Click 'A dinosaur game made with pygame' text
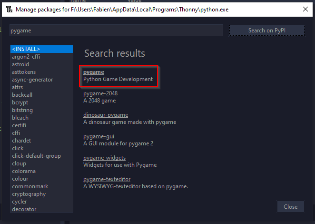The image size is (315, 224). (x=129, y=122)
